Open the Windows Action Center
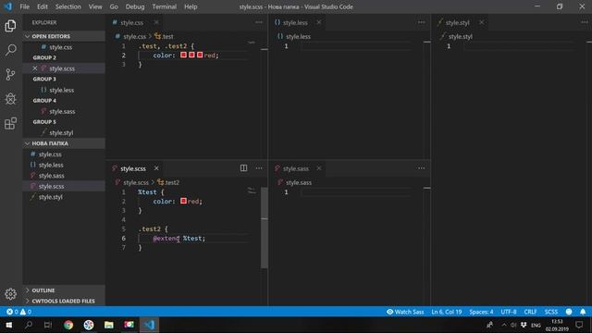This screenshot has height=333, width=592. [580, 325]
